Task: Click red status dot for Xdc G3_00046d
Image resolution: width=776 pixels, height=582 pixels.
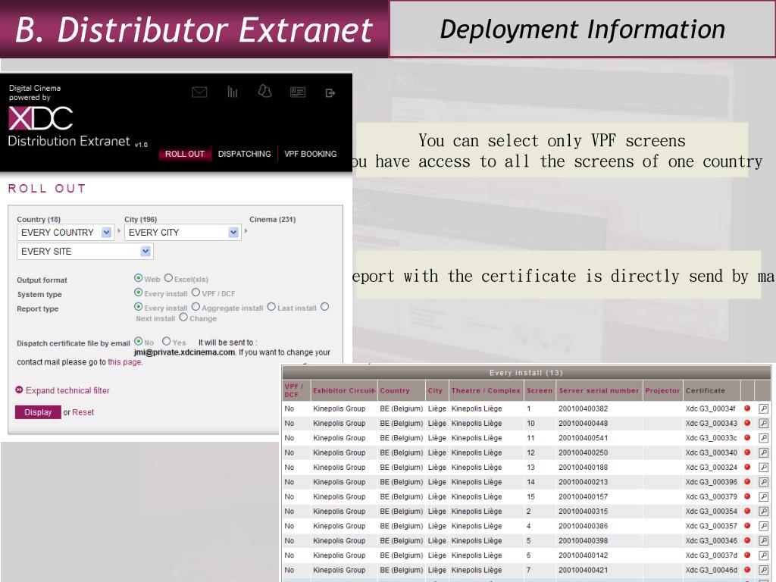Action: [747, 570]
